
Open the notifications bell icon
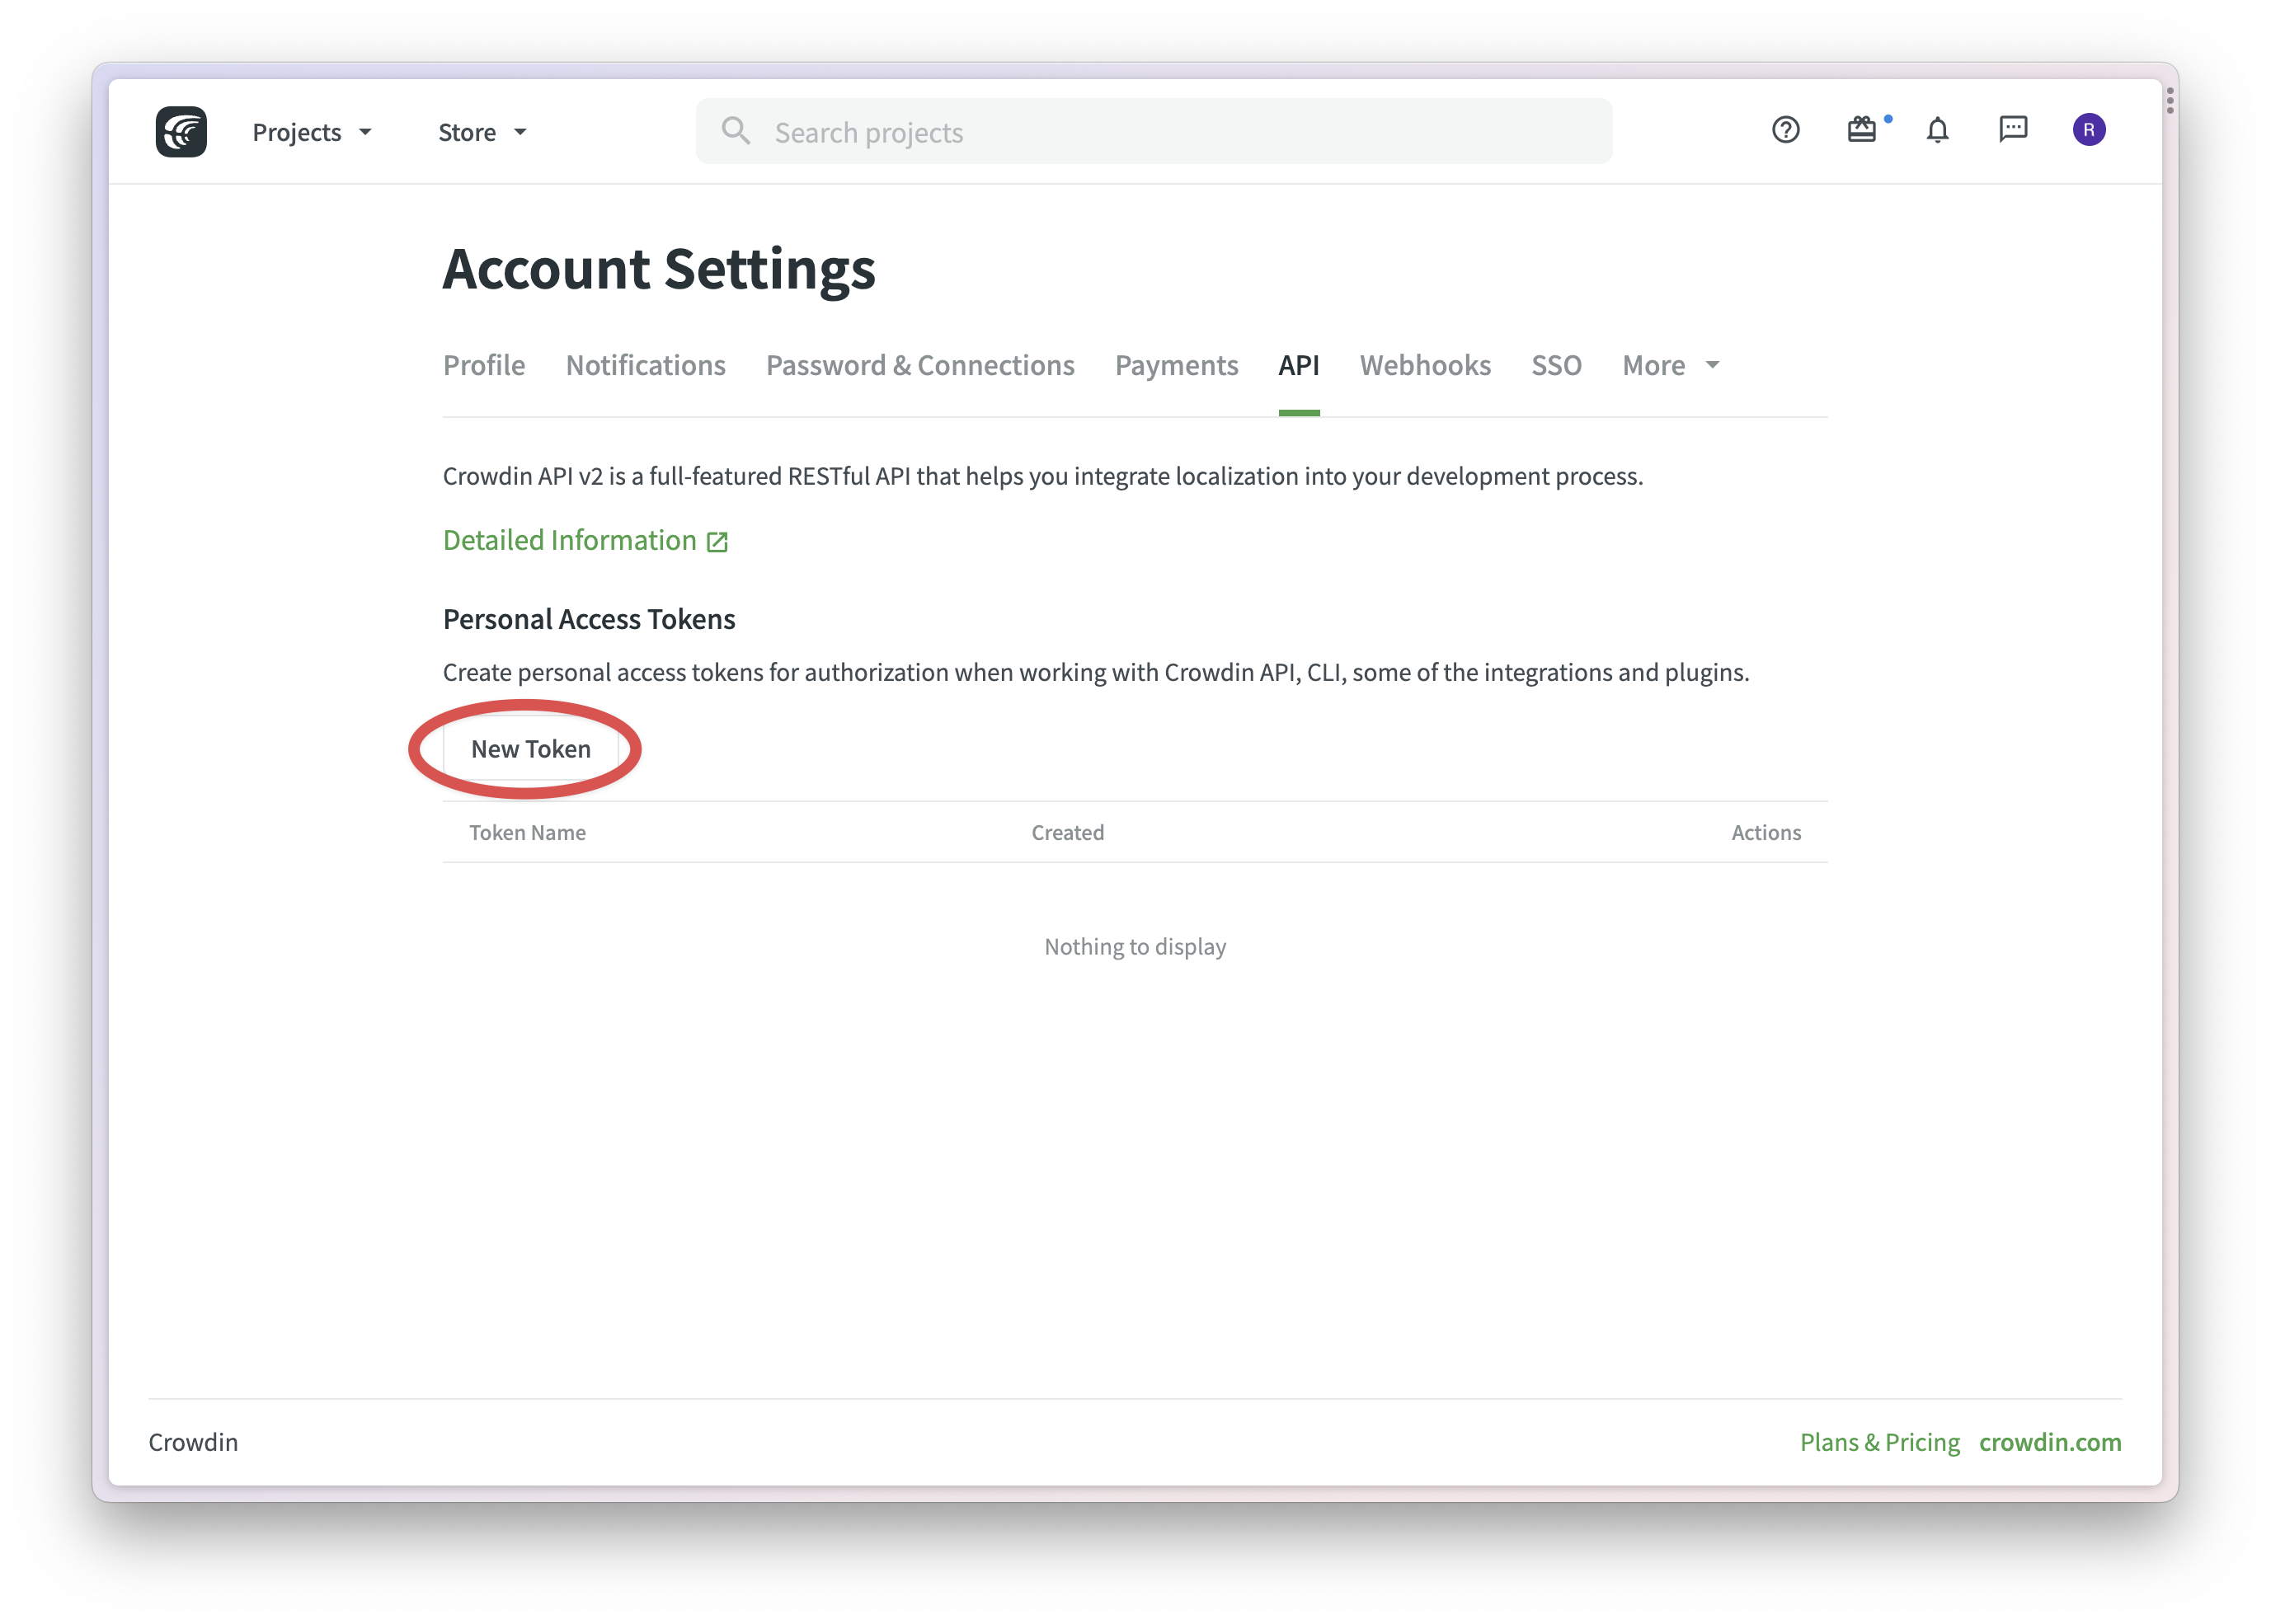[x=1937, y=130]
